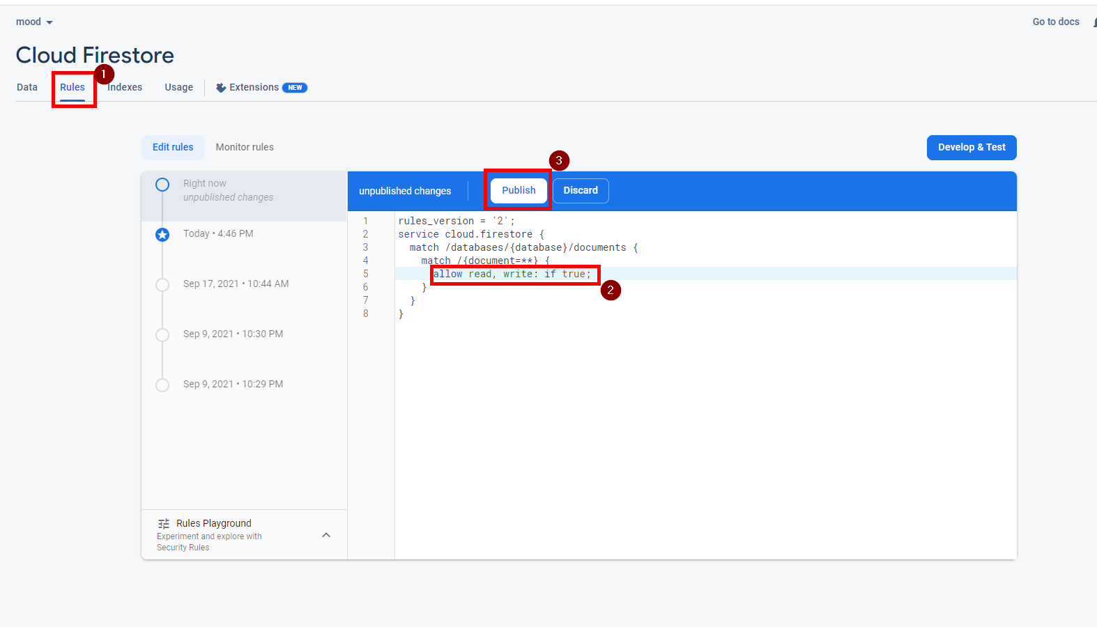Image resolution: width=1097 pixels, height=627 pixels.
Task: Click the Develop & Test button
Action: 972,148
